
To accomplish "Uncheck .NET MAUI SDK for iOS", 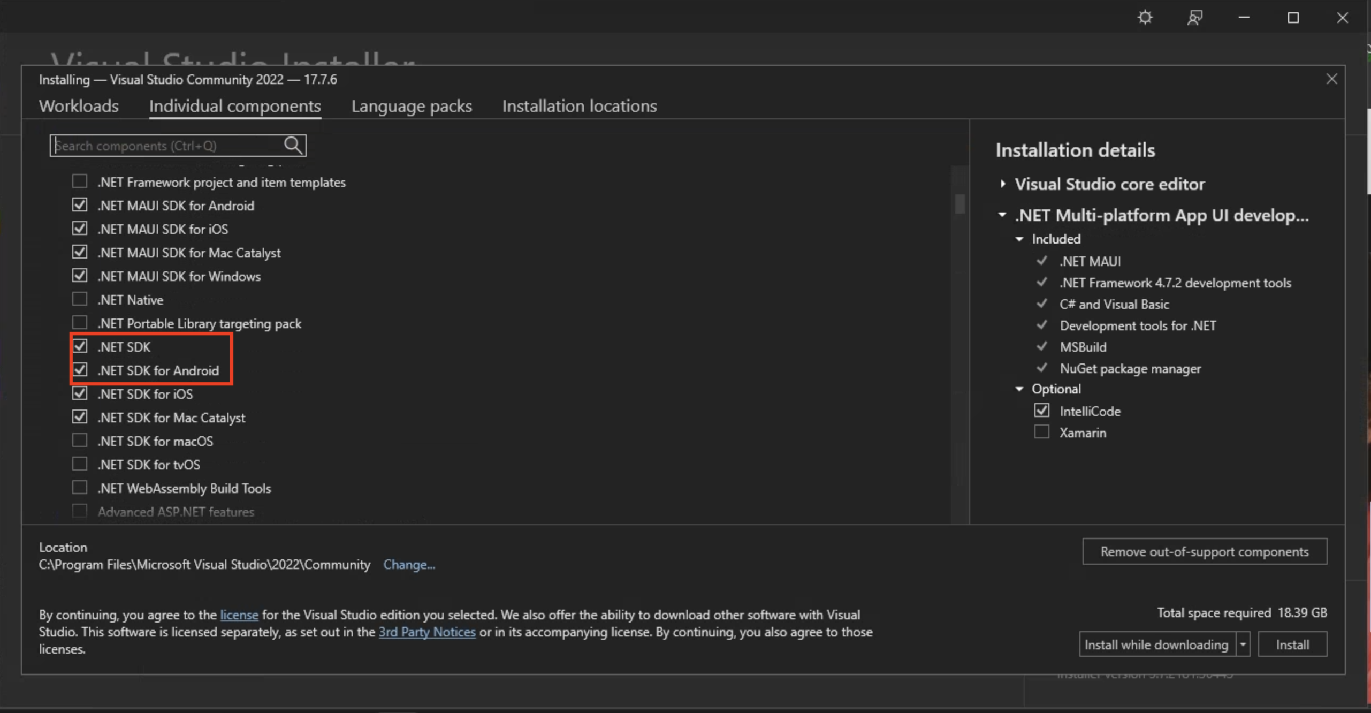I will [x=79, y=228].
